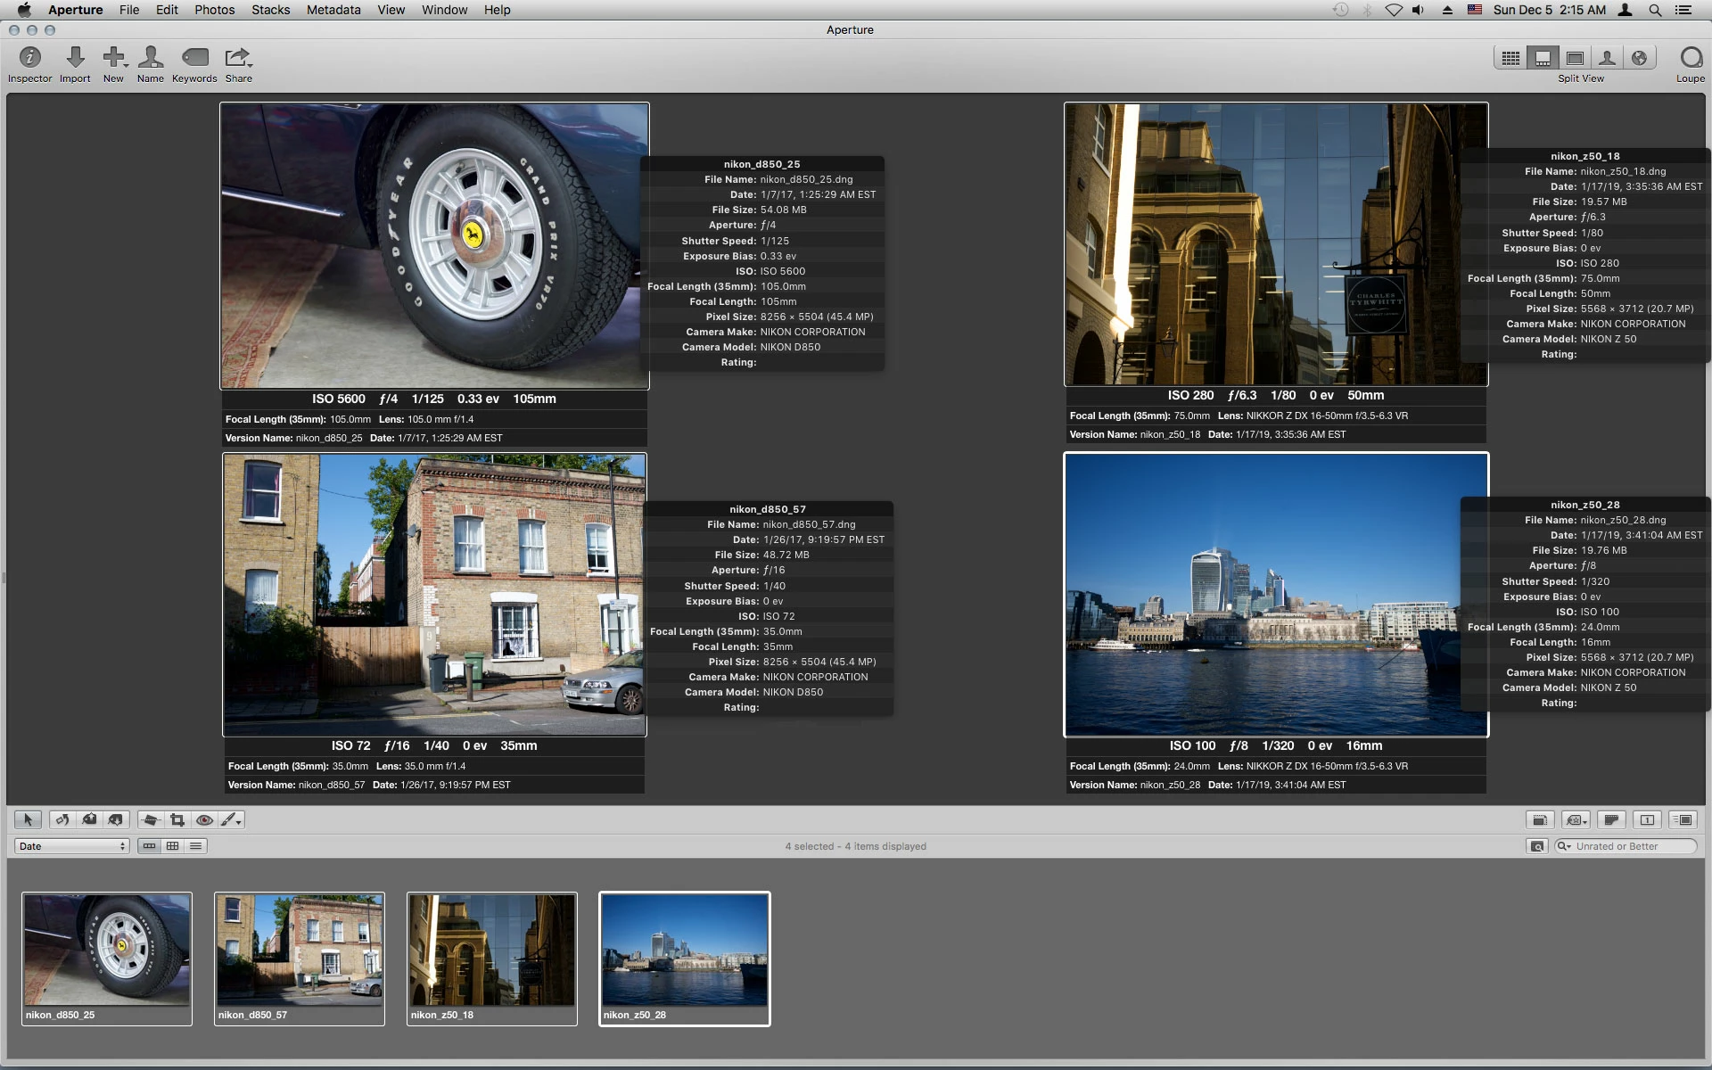Click the Rotate tool
Screen dimensions: 1712x1070
click(x=62, y=819)
